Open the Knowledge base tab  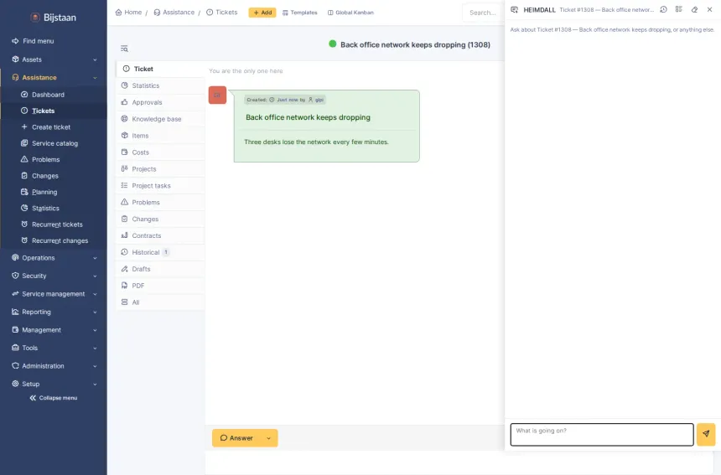pos(160,119)
